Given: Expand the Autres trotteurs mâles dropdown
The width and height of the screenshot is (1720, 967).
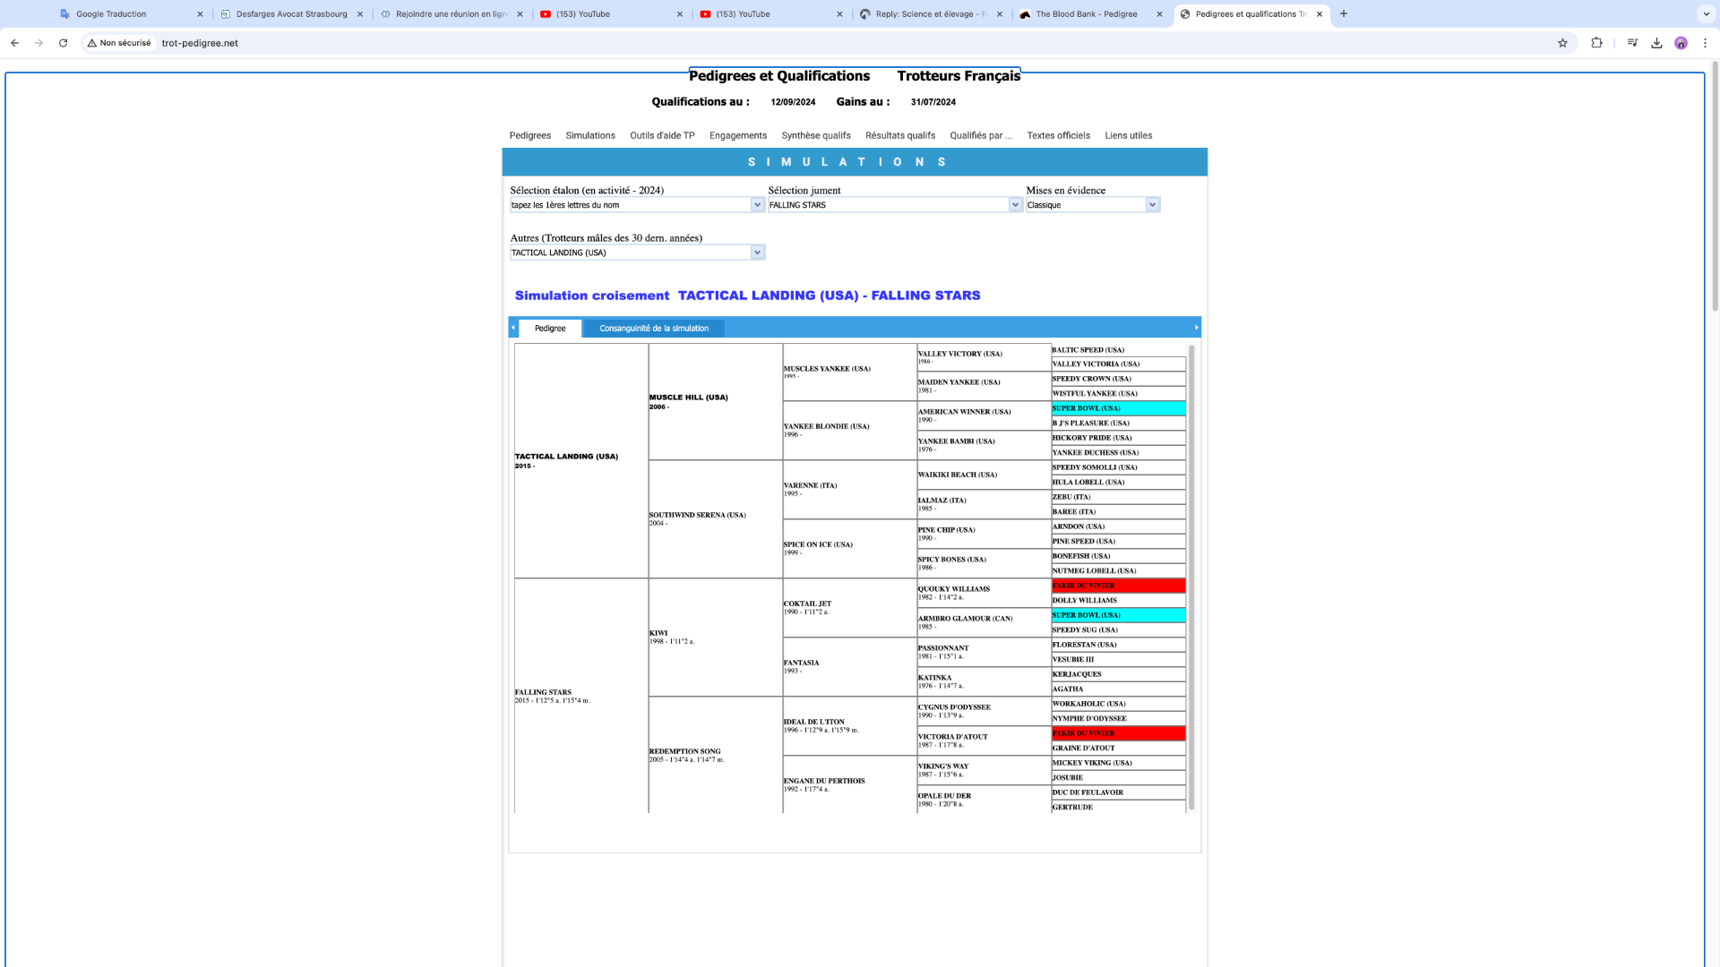Looking at the screenshot, I should point(757,252).
